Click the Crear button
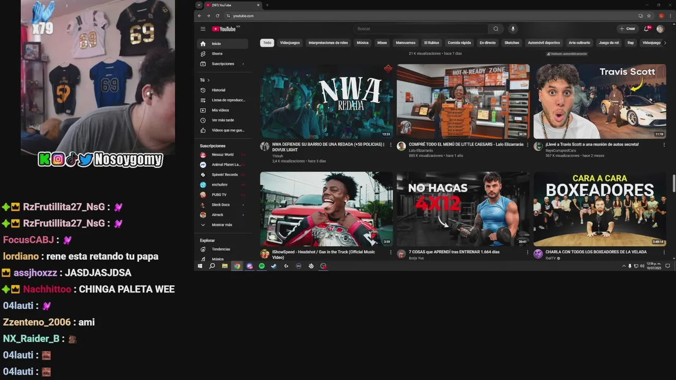The image size is (676, 380). coord(628,29)
